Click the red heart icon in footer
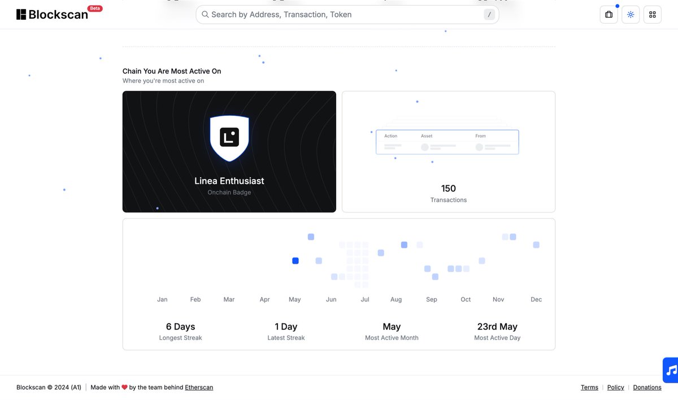Viewport: 678px width, 400px height. (125, 388)
